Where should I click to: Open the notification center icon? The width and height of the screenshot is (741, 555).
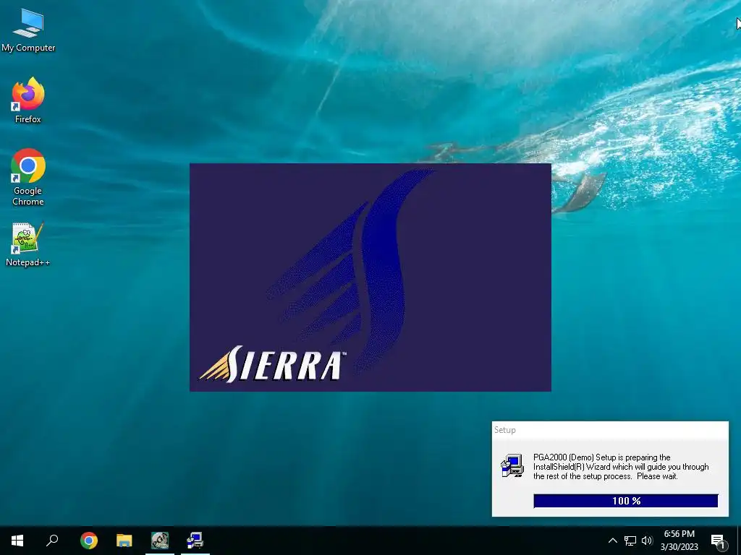pyautogui.click(x=718, y=541)
